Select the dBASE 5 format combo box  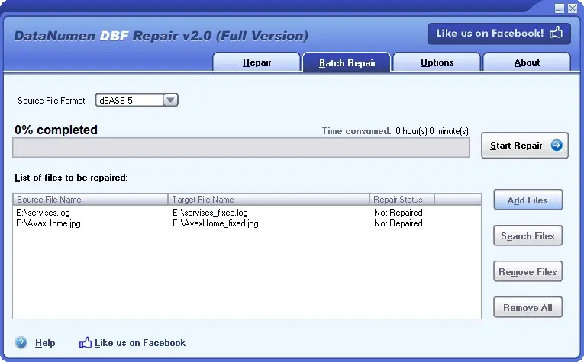click(137, 100)
